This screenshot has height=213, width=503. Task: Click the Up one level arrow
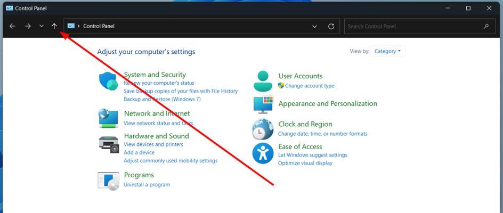tap(54, 26)
